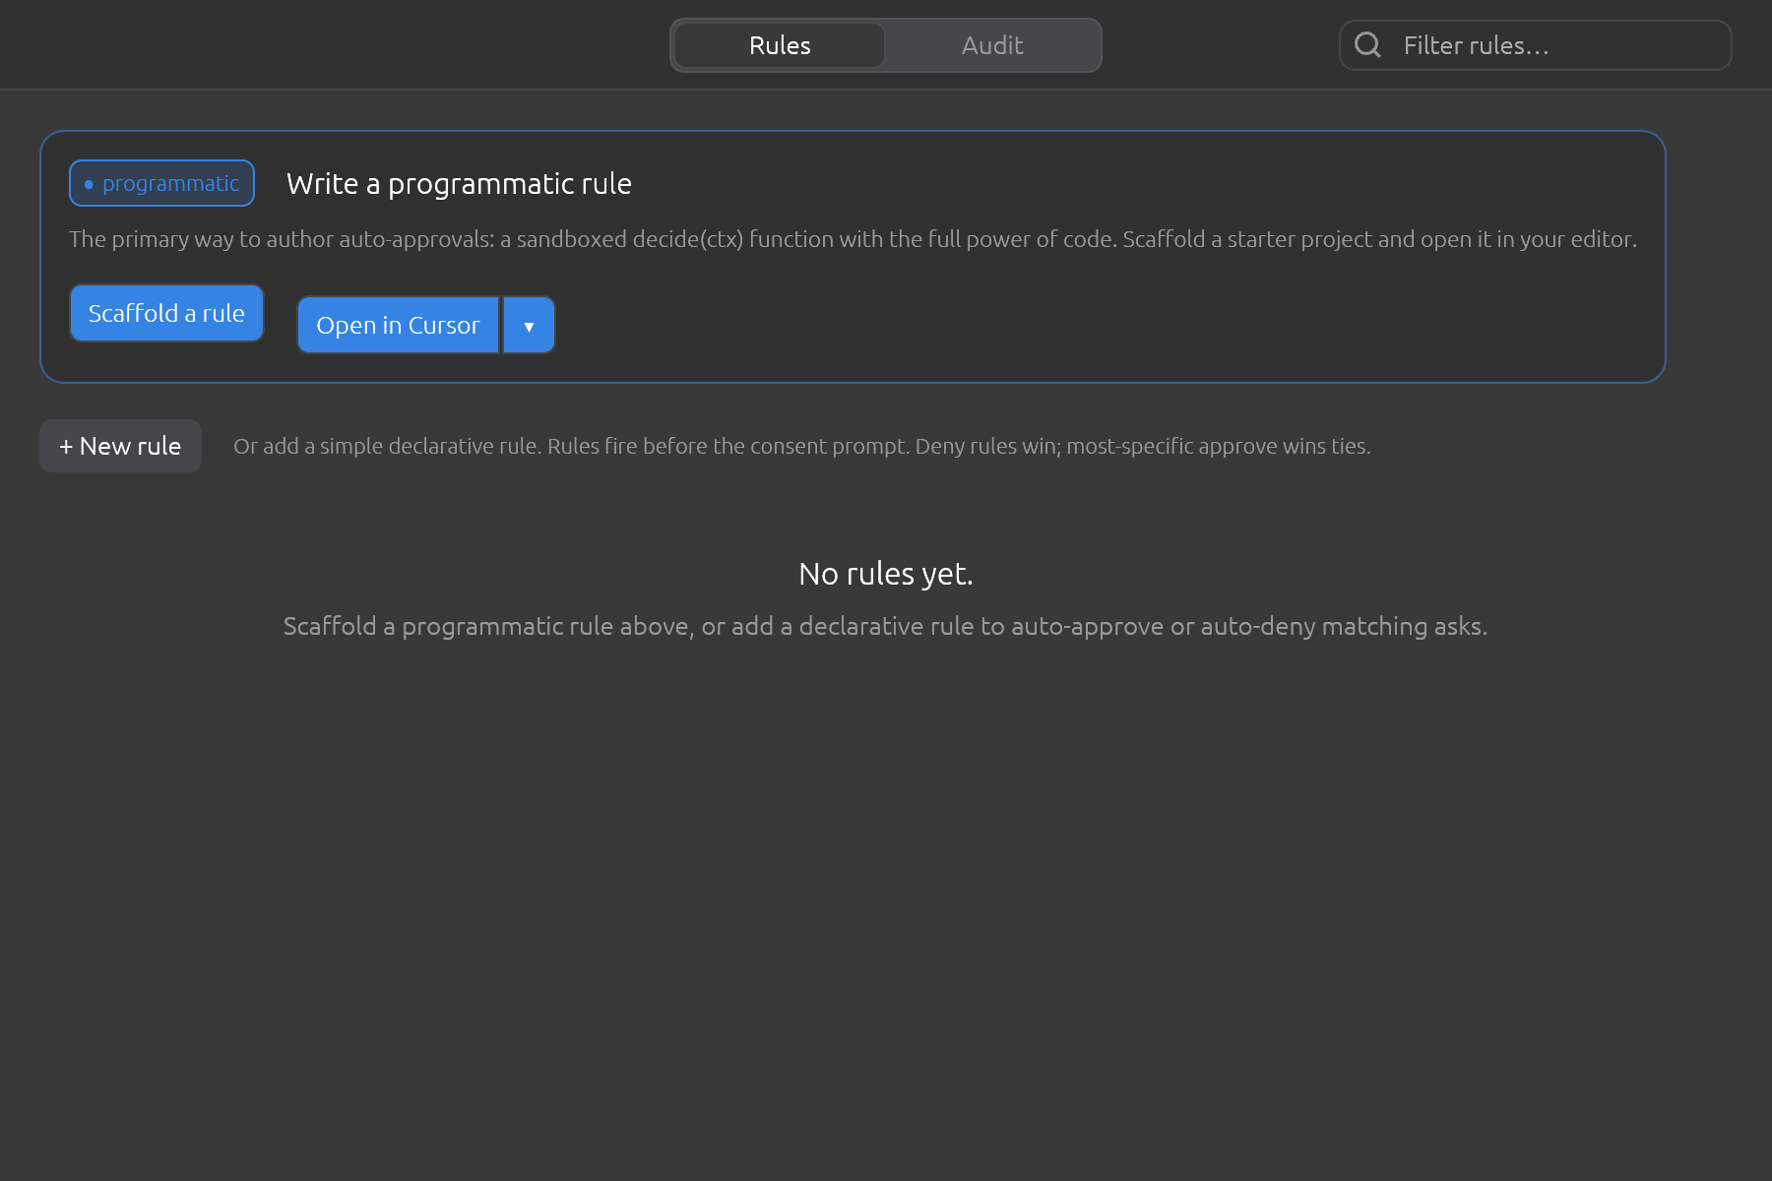Viewport: 1772px width, 1181px height.
Task: Click the Scaffold a rule button
Action: click(x=166, y=313)
